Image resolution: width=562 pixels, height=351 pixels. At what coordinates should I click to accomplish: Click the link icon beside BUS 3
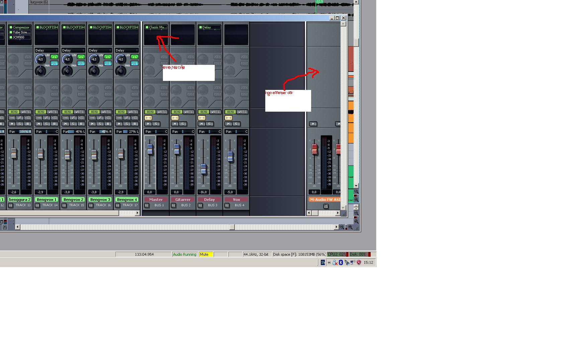(200, 205)
